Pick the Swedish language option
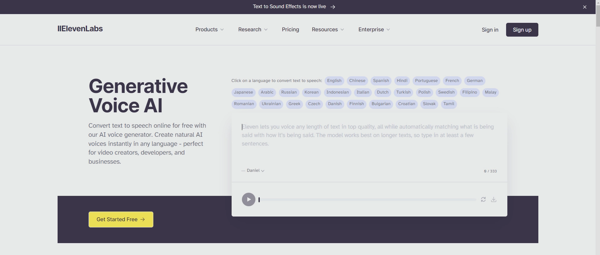This screenshot has width=600, height=255. [446, 92]
